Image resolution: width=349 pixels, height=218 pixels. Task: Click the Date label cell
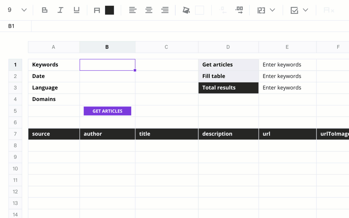[54, 76]
